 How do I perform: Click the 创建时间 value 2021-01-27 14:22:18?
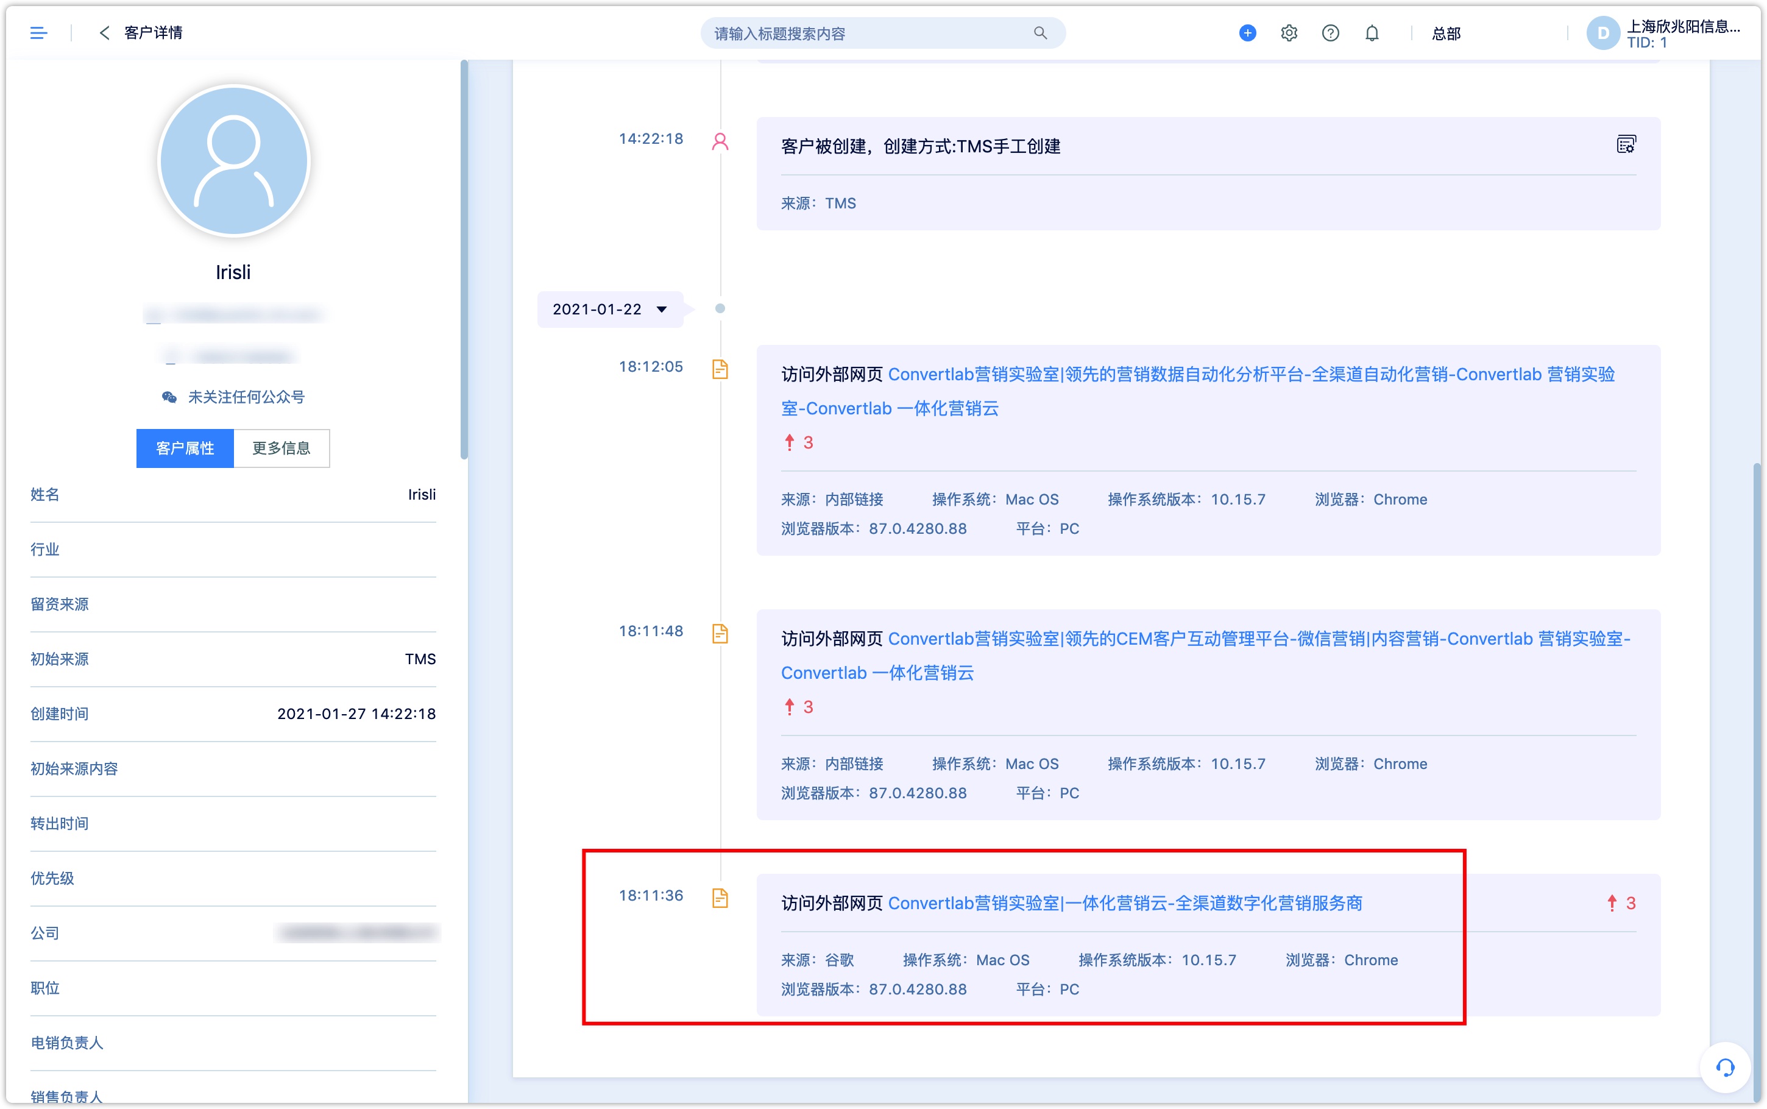pyautogui.click(x=356, y=714)
